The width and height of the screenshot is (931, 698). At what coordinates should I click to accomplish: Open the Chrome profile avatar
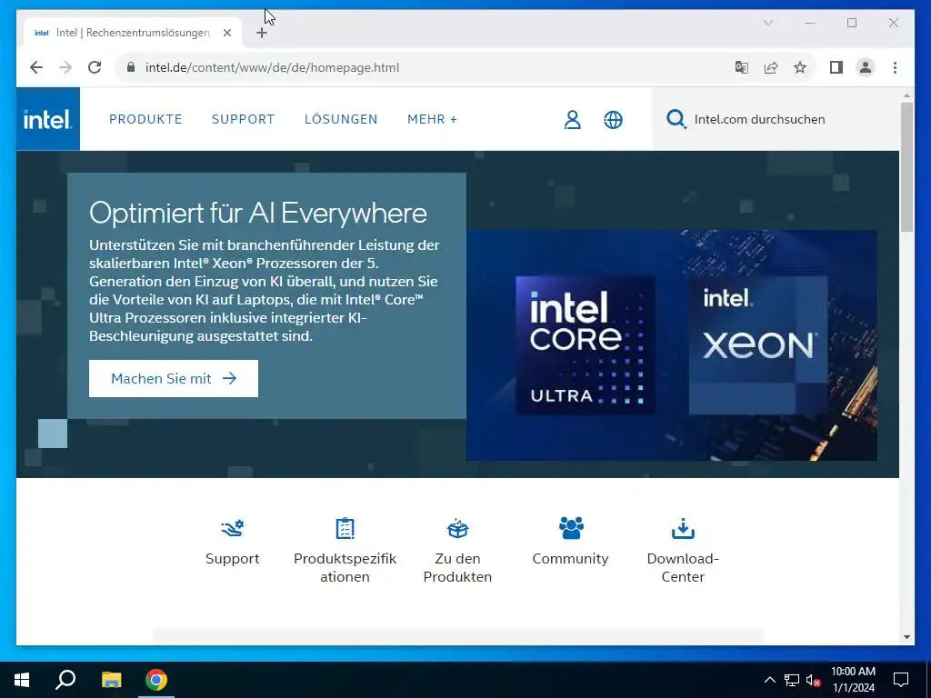866,67
